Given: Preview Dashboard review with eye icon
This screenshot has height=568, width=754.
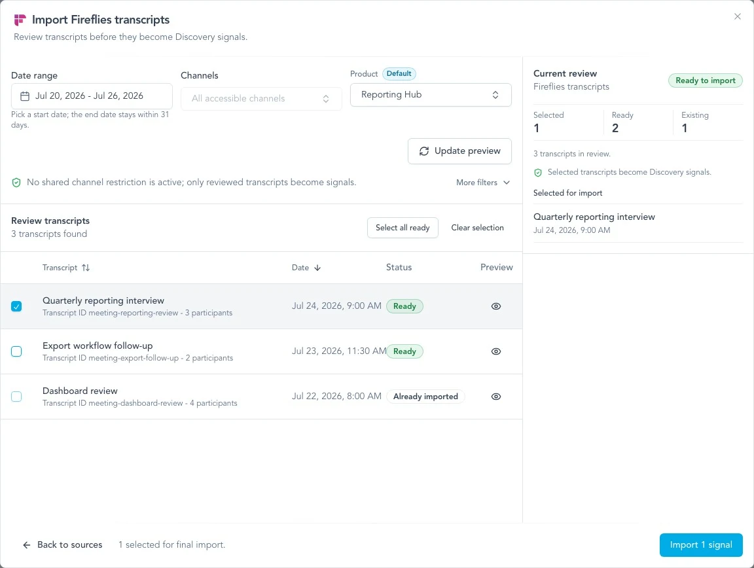Looking at the screenshot, I should click(495, 397).
